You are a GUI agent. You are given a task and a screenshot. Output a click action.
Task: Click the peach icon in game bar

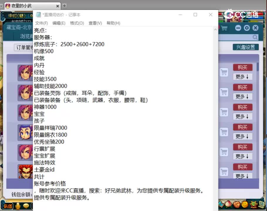[x=228, y=204]
